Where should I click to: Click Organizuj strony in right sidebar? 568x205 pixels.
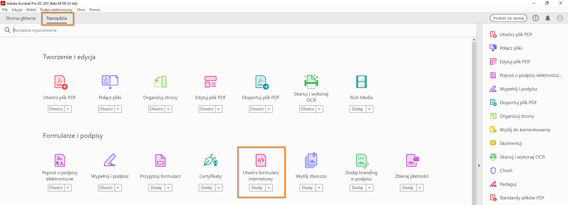pyautogui.click(x=512, y=116)
